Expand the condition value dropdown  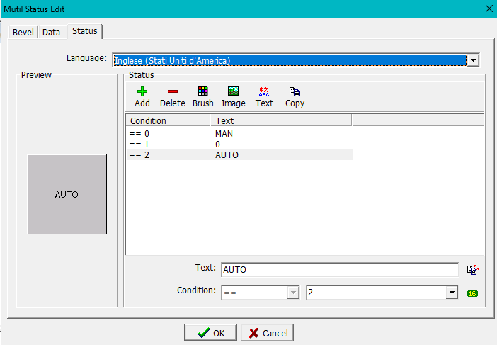pyautogui.click(x=452, y=293)
